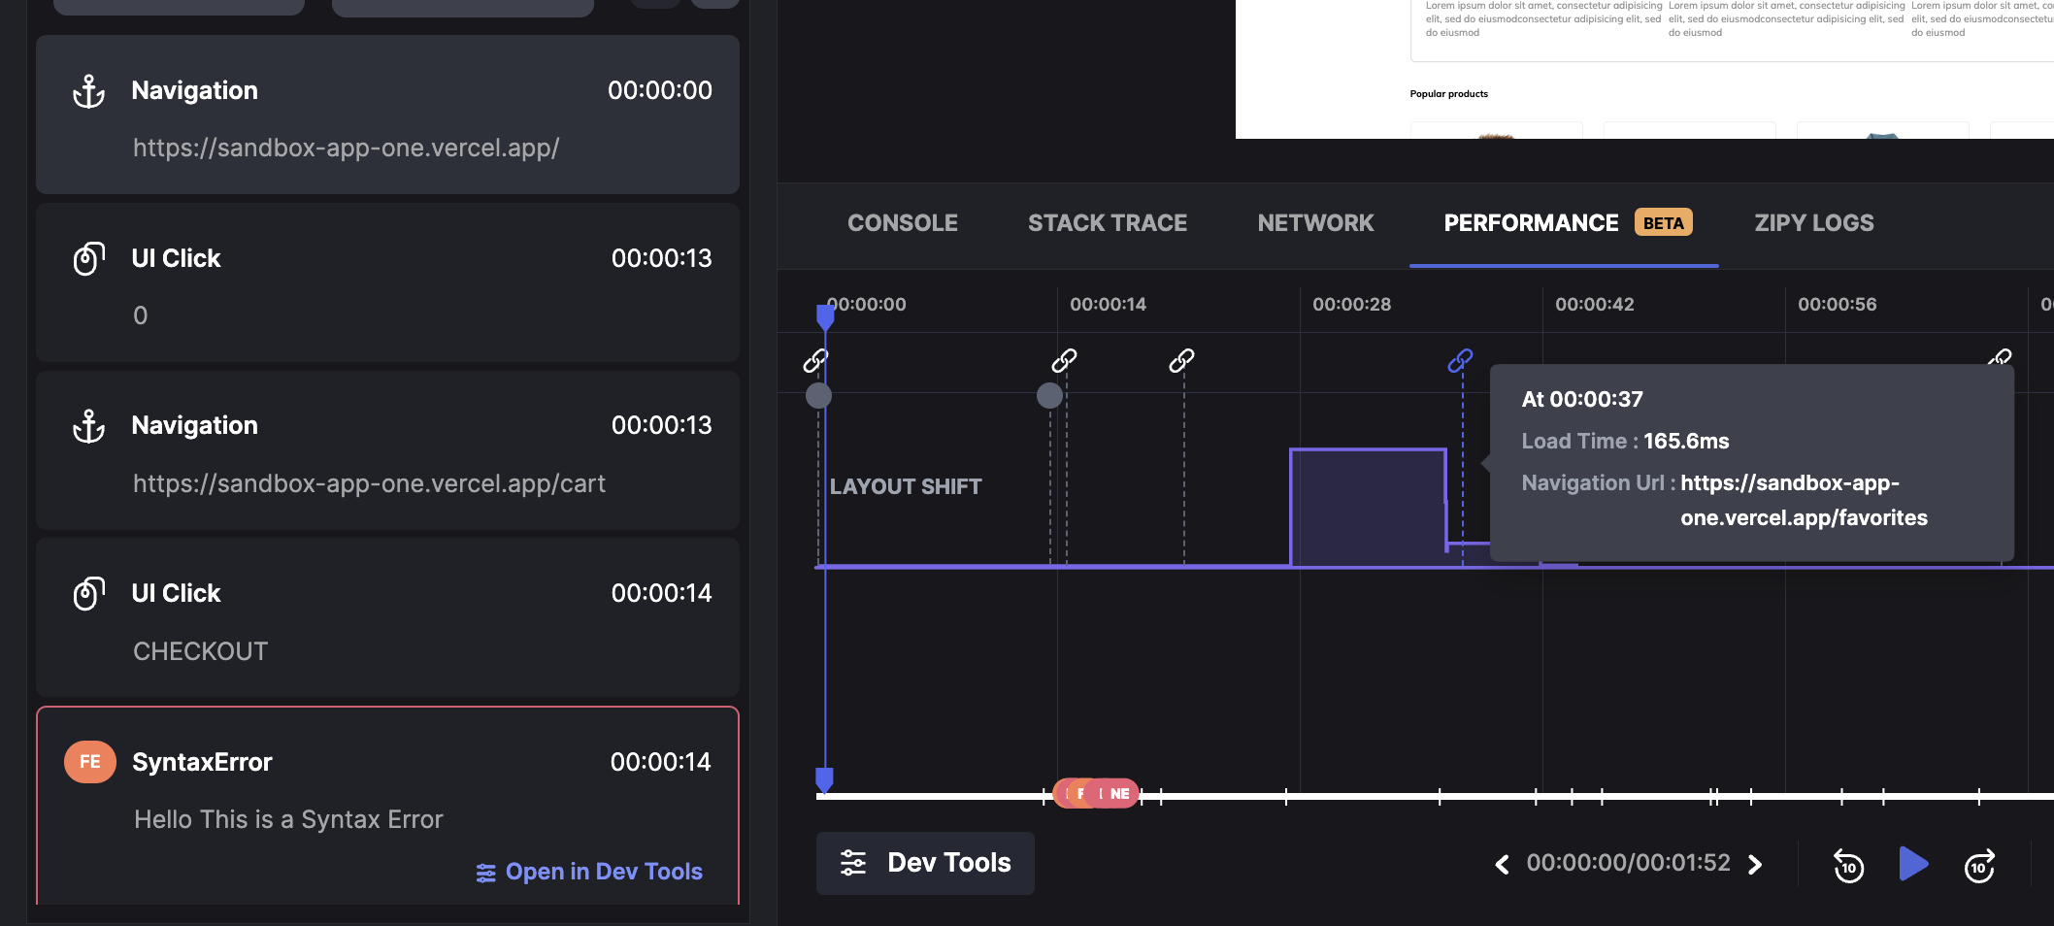Screen dimensions: 2054x926
Task: Select the UI Click CHECKOUT event
Action: (x=387, y=618)
